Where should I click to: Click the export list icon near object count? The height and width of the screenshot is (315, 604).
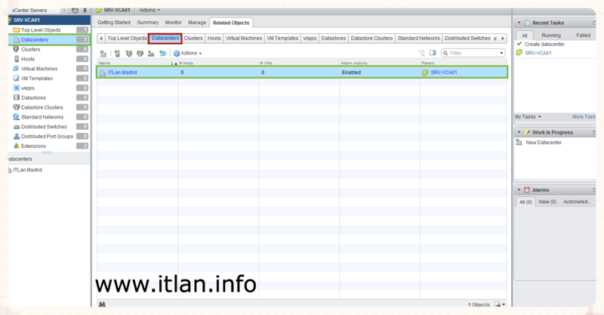pyautogui.click(x=499, y=304)
